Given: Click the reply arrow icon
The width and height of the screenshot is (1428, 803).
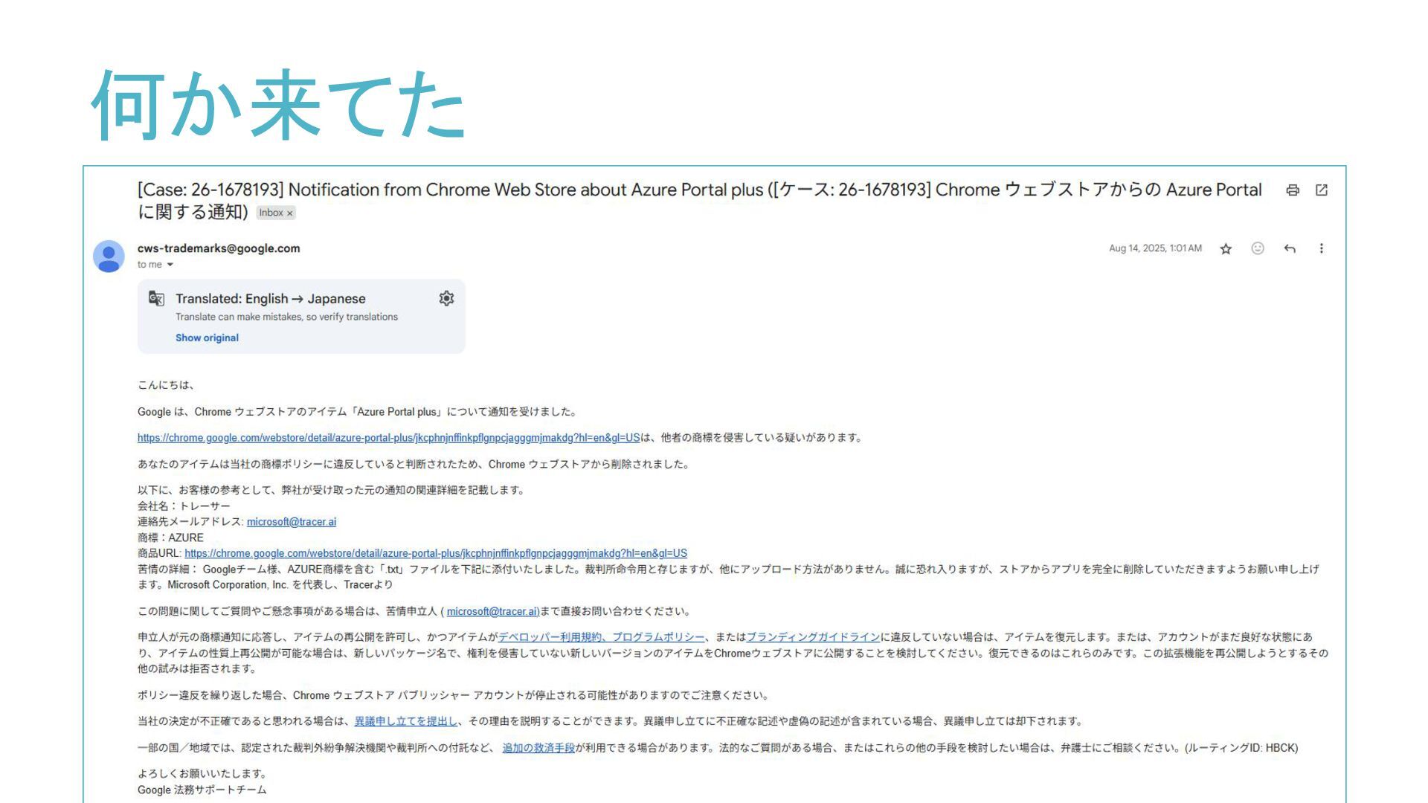Looking at the screenshot, I should click(1290, 248).
